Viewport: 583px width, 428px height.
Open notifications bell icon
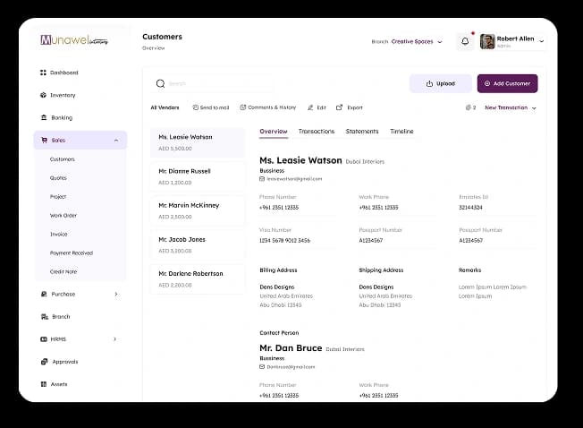[x=465, y=41]
